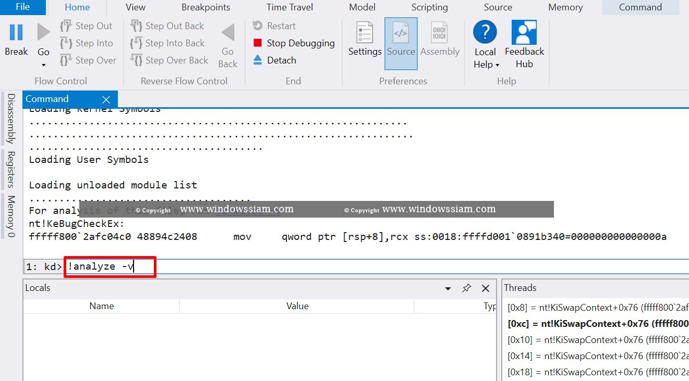Viewport: 689px width, 381px height.
Task: Click the kd command input field
Action: [377, 266]
